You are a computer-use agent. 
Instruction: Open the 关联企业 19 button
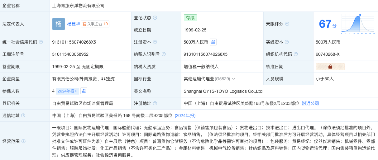[x=95, y=24]
